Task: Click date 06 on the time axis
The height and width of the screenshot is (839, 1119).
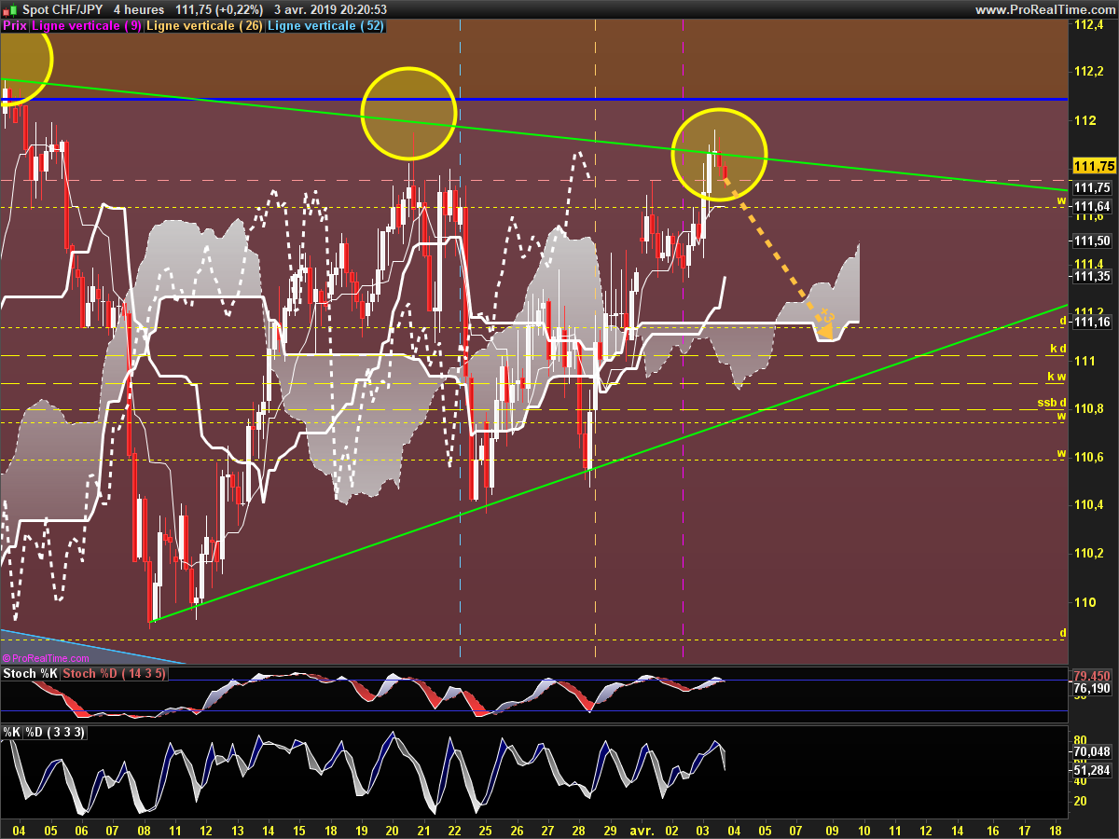Action: (80, 829)
